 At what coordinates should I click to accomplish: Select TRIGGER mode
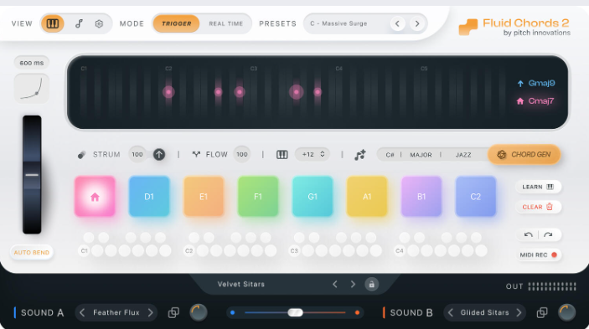[x=176, y=23]
